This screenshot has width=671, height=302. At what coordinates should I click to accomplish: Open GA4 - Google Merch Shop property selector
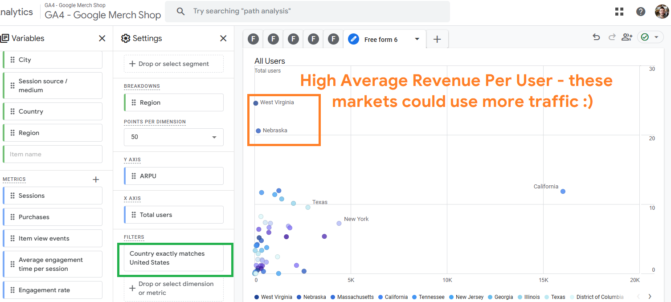(102, 12)
